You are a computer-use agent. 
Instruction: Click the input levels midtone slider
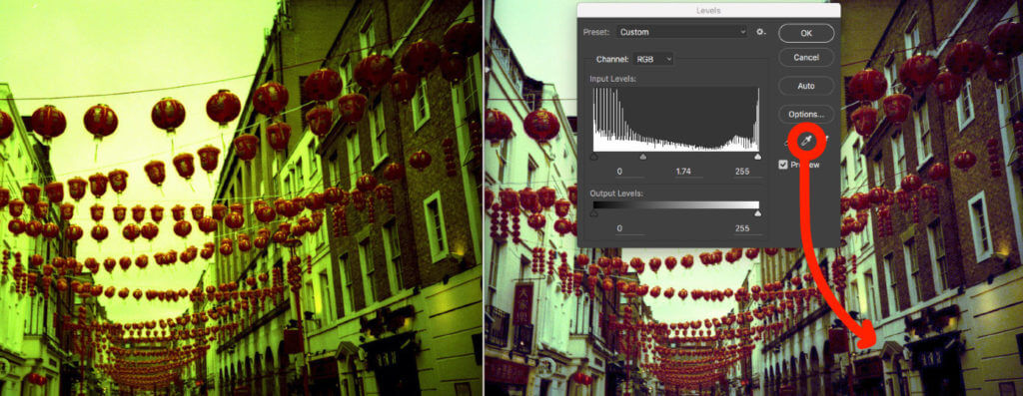[x=643, y=157]
